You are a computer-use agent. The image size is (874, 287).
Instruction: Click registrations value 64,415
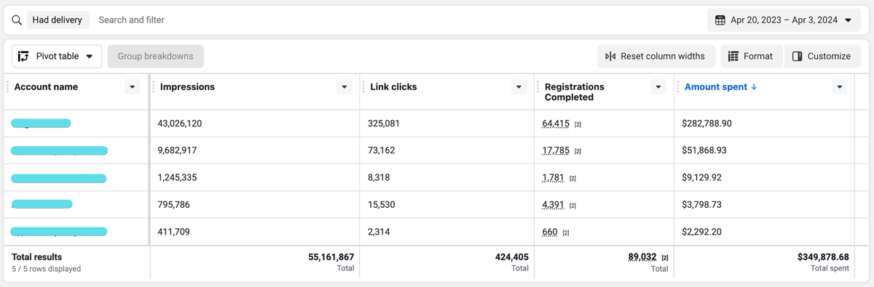(x=556, y=124)
